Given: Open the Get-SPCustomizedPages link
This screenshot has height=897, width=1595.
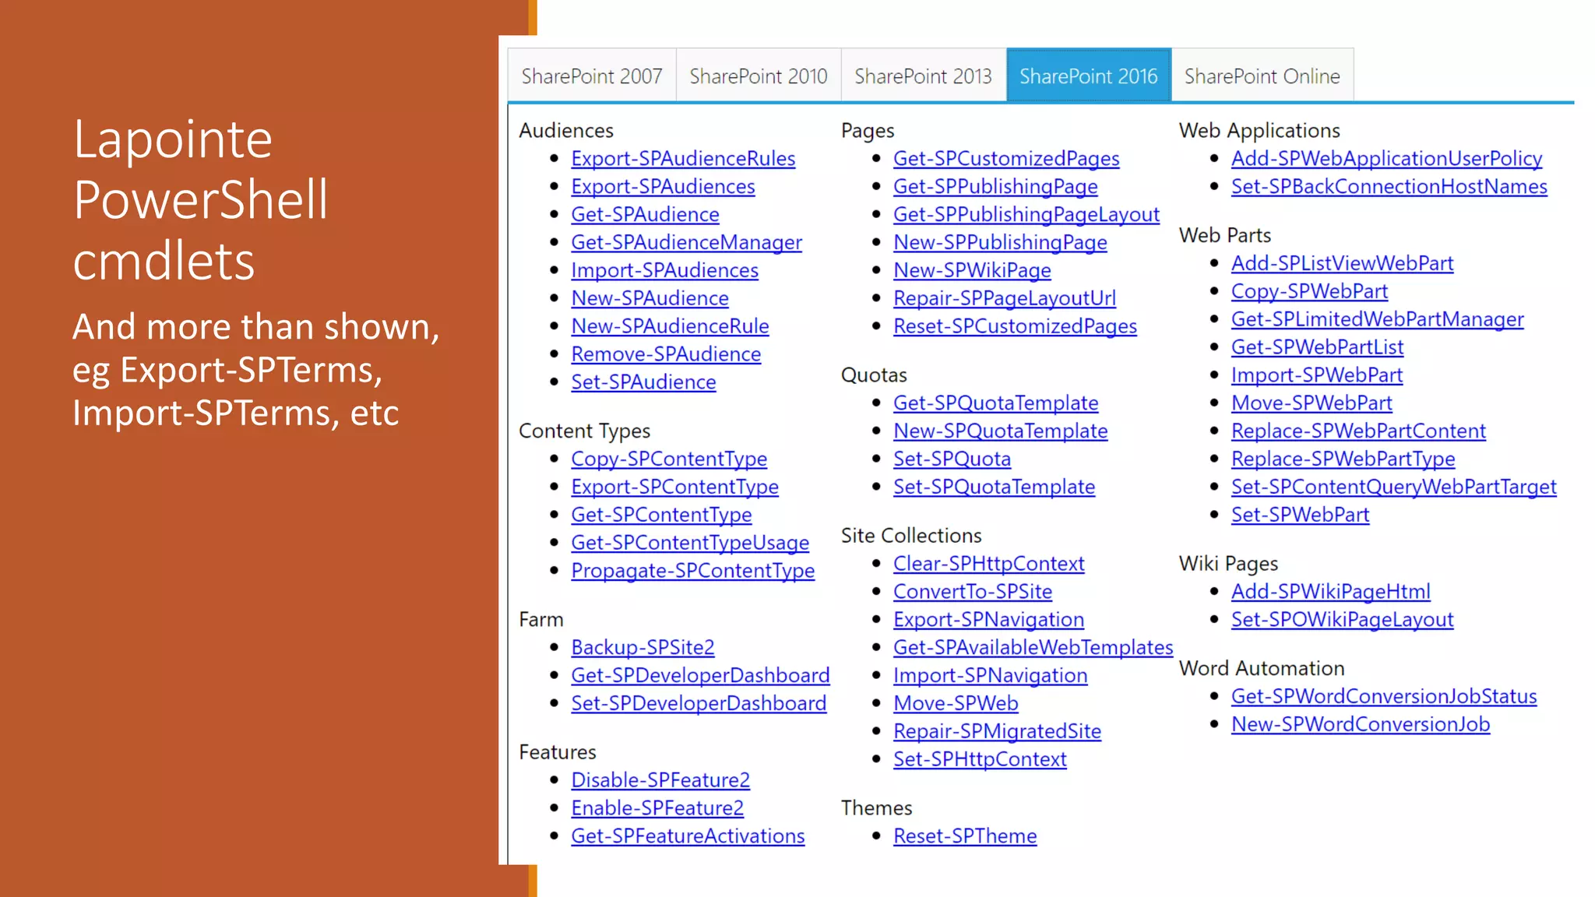Looking at the screenshot, I should pyautogui.click(x=1006, y=159).
